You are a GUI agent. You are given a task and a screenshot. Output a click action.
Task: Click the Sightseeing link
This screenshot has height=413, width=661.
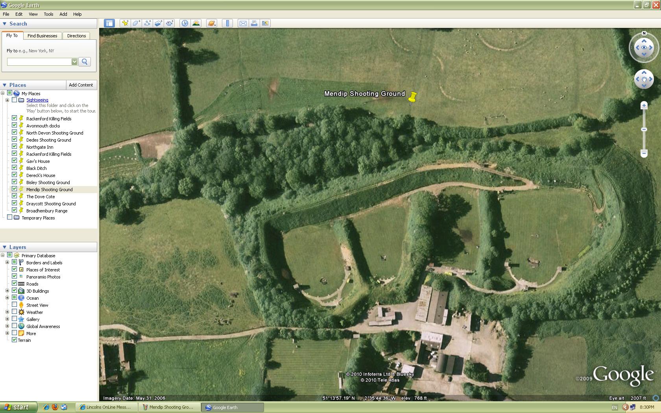click(37, 100)
